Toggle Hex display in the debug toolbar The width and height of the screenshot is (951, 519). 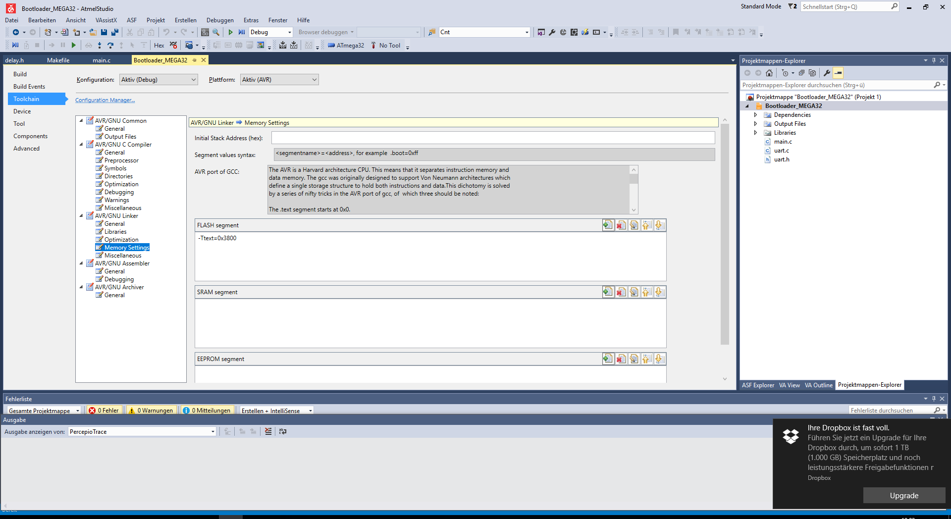pyautogui.click(x=159, y=46)
